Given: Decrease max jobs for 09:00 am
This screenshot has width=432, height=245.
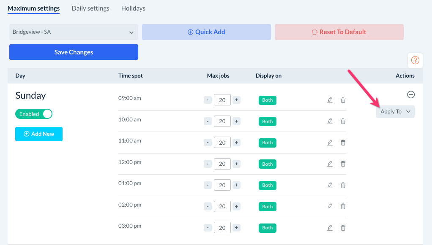Looking at the screenshot, I should 208,100.
